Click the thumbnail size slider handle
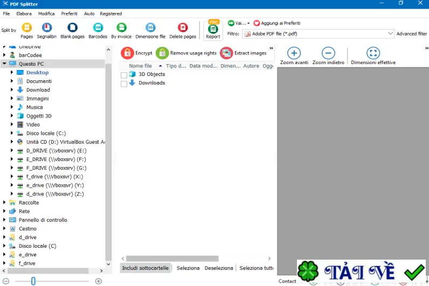 pos(33,281)
